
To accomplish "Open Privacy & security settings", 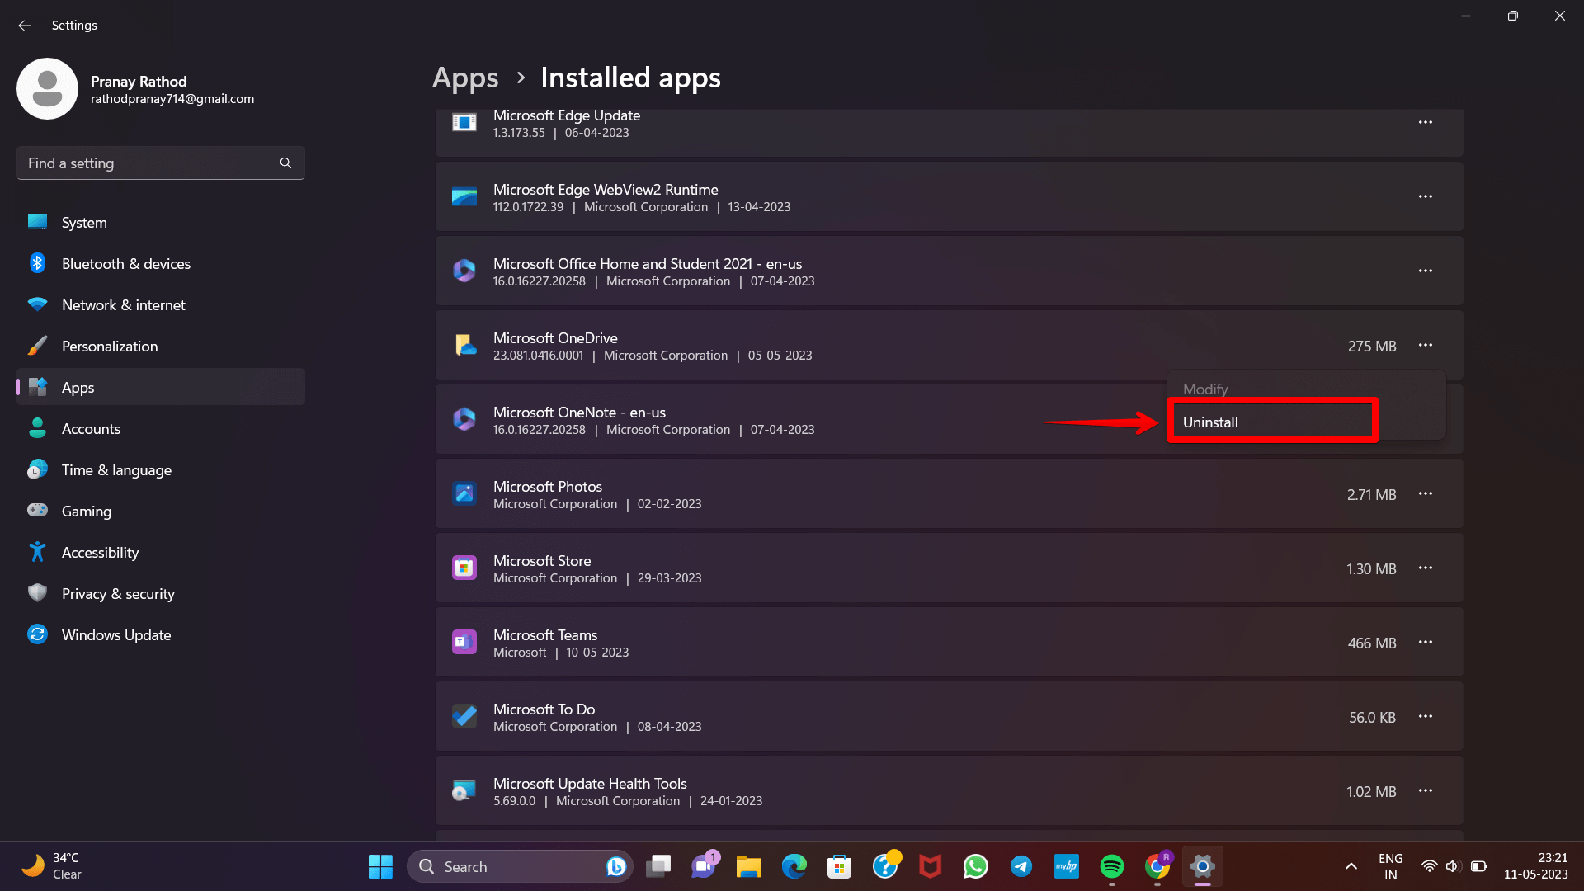I will [161, 593].
